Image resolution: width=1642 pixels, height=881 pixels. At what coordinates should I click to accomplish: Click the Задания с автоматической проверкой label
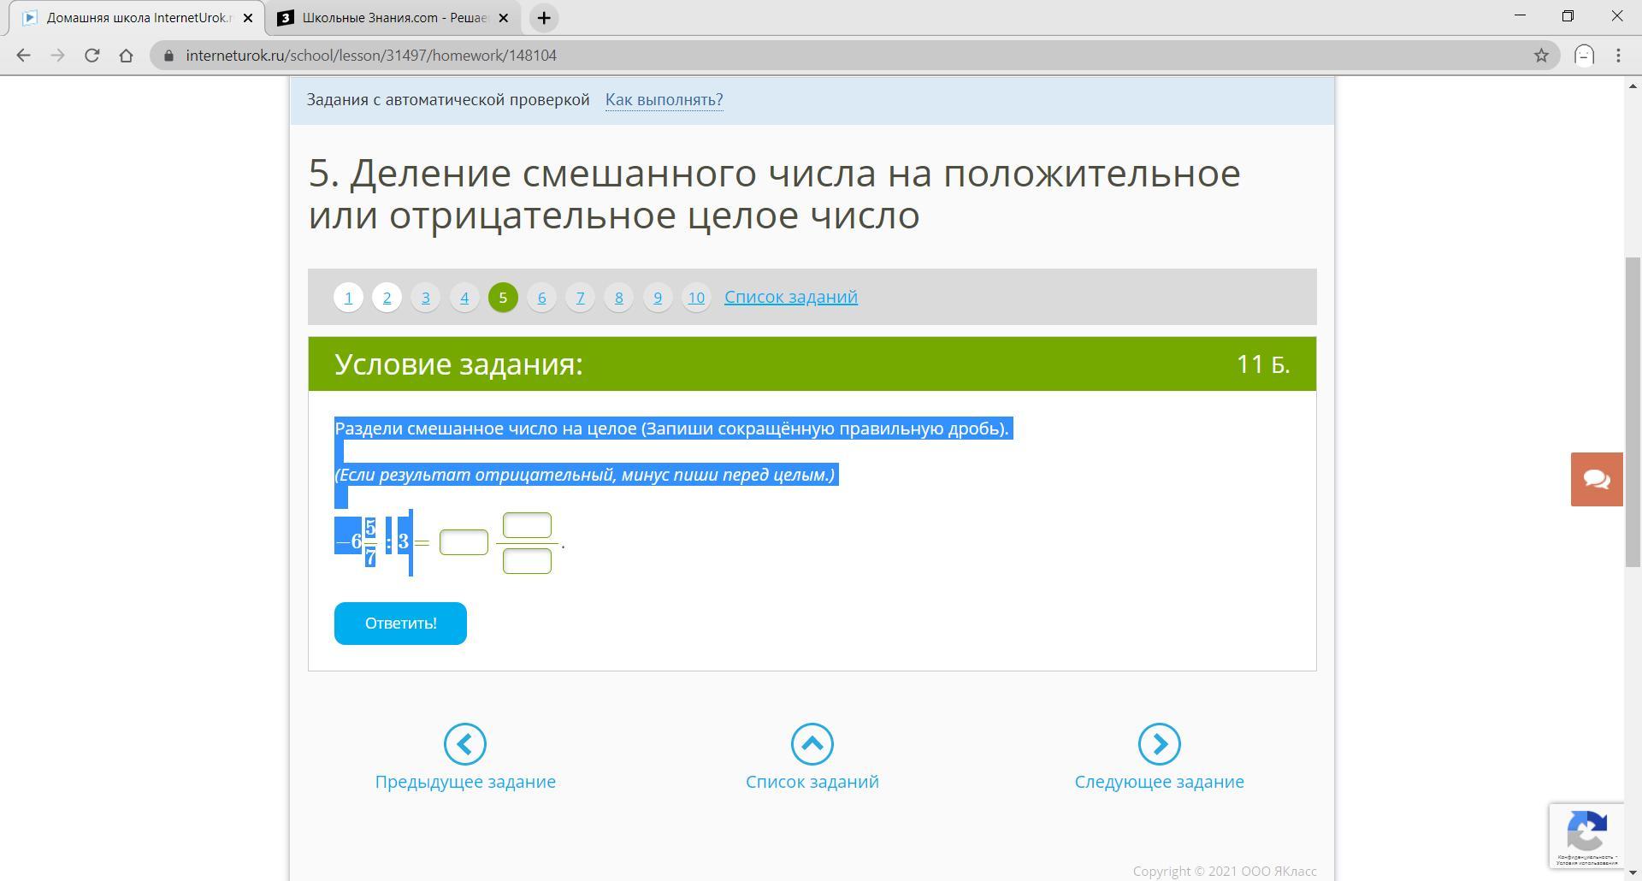click(x=448, y=100)
